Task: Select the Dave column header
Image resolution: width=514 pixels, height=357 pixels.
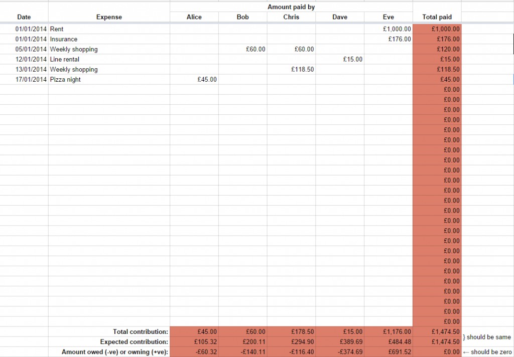Action: click(339, 17)
